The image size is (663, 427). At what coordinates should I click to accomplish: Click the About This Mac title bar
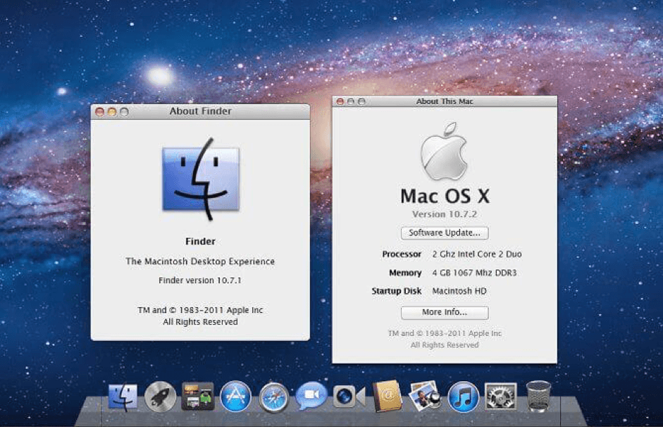(445, 101)
